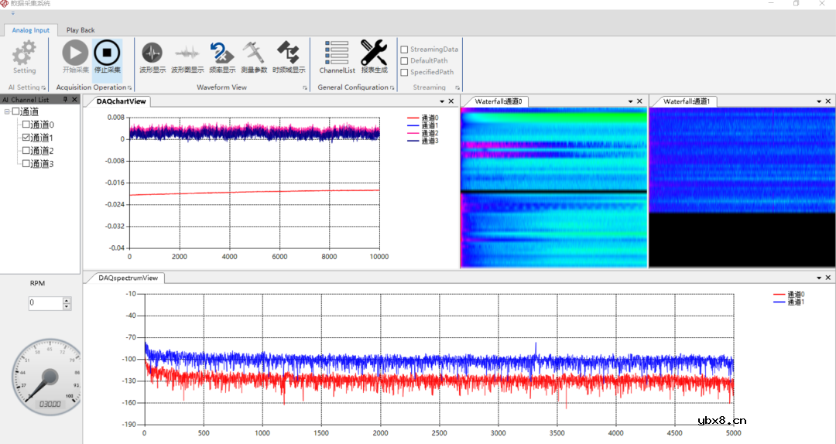Switch to the Play Back tab
This screenshot has width=836, height=444.
pos(81,30)
